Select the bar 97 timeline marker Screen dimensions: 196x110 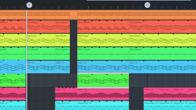click(147, 5)
